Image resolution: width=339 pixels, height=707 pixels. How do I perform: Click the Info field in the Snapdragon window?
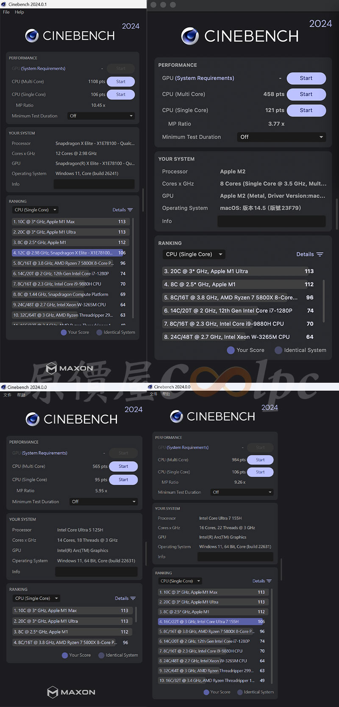click(x=94, y=184)
